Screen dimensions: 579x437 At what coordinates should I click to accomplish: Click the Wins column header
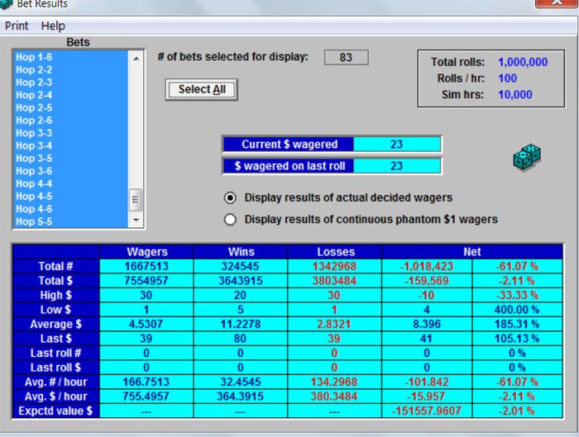pyautogui.click(x=242, y=252)
